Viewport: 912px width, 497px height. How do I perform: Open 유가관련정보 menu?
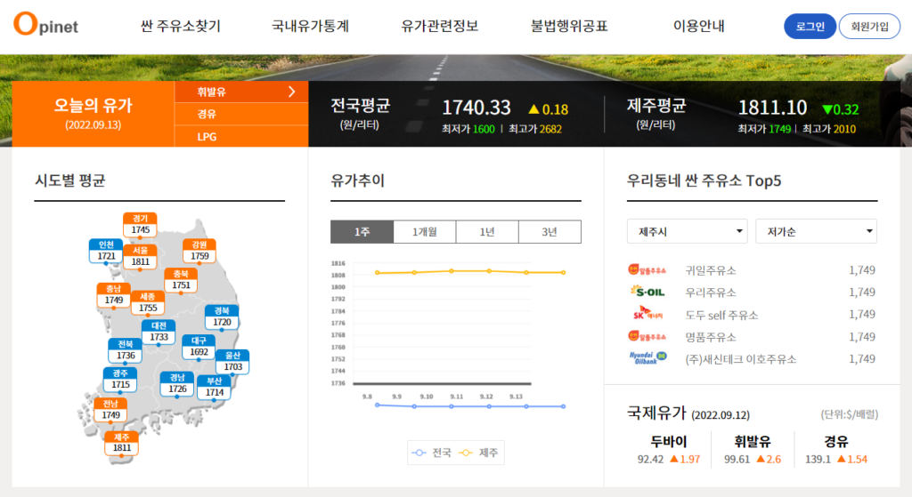(440, 26)
